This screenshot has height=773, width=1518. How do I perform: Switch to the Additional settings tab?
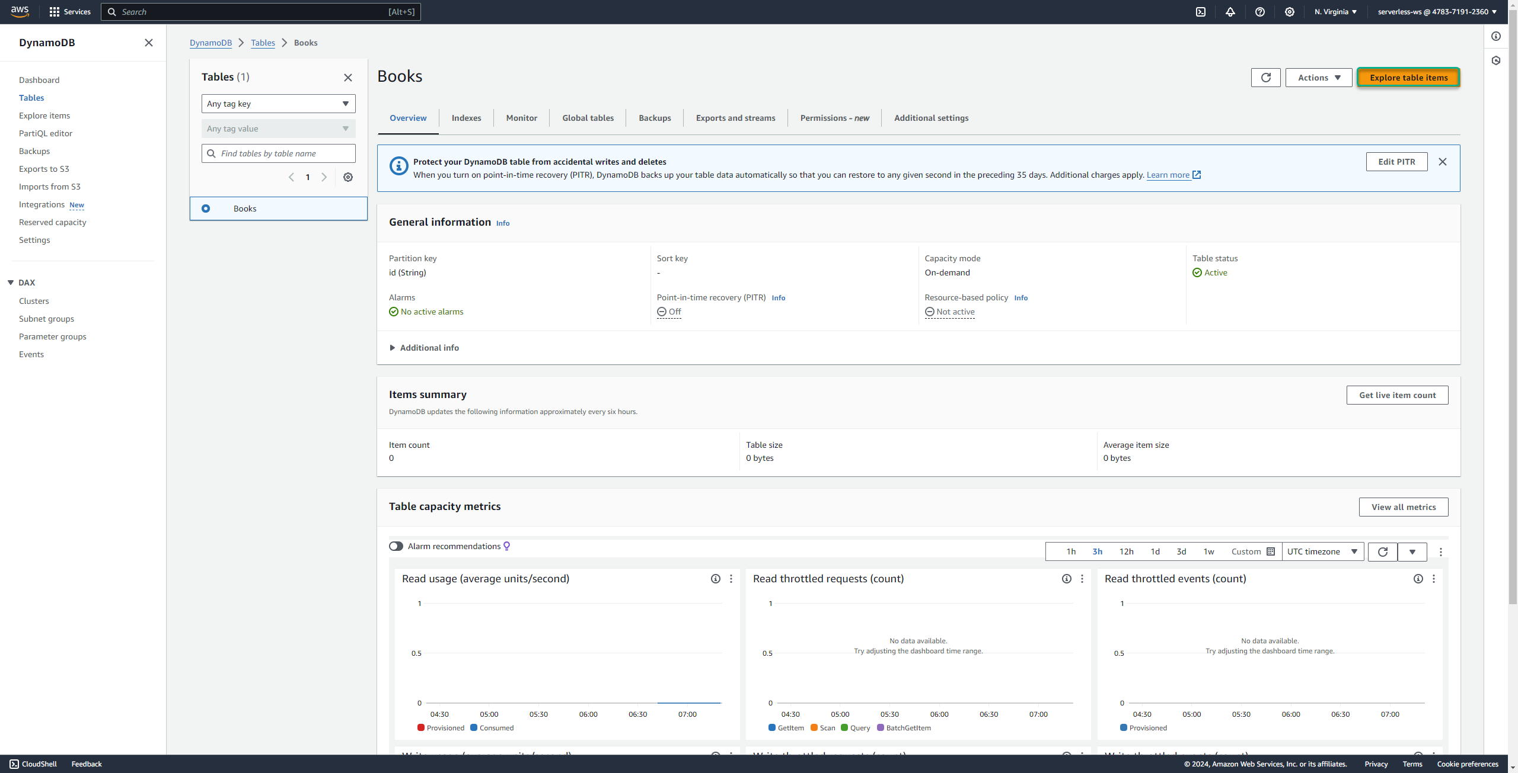(x=931, y=118)
